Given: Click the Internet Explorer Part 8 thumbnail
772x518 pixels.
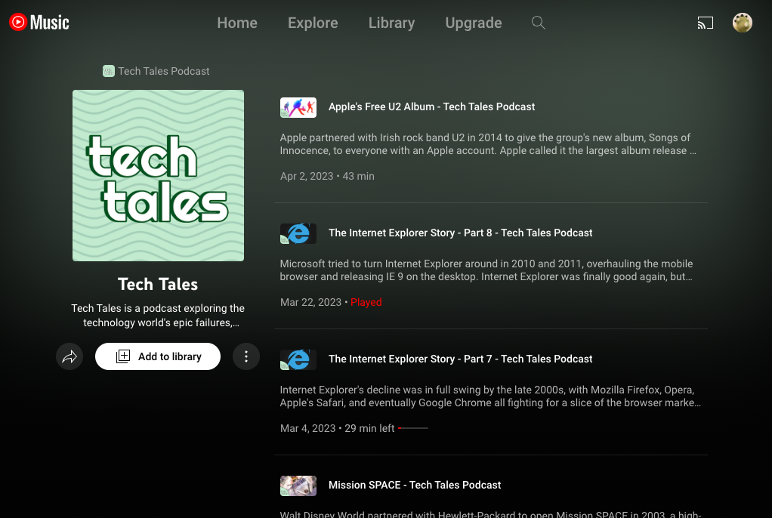Looking at the screenshot, I should 298,233.
